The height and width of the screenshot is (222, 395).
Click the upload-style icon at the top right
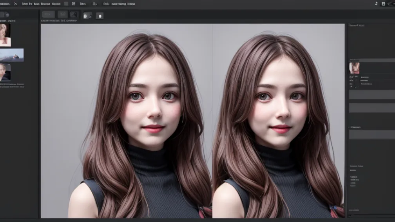click(376, 4)
